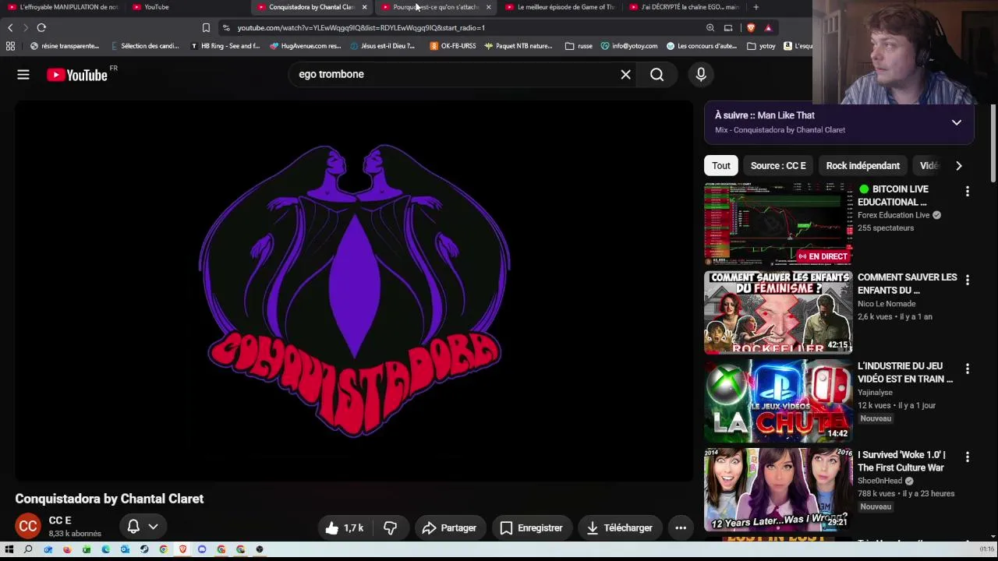Open the YouTube guide hamburger menu
Image resolution: width=998 pixels, height=561 pixels.
click(23, 75)
